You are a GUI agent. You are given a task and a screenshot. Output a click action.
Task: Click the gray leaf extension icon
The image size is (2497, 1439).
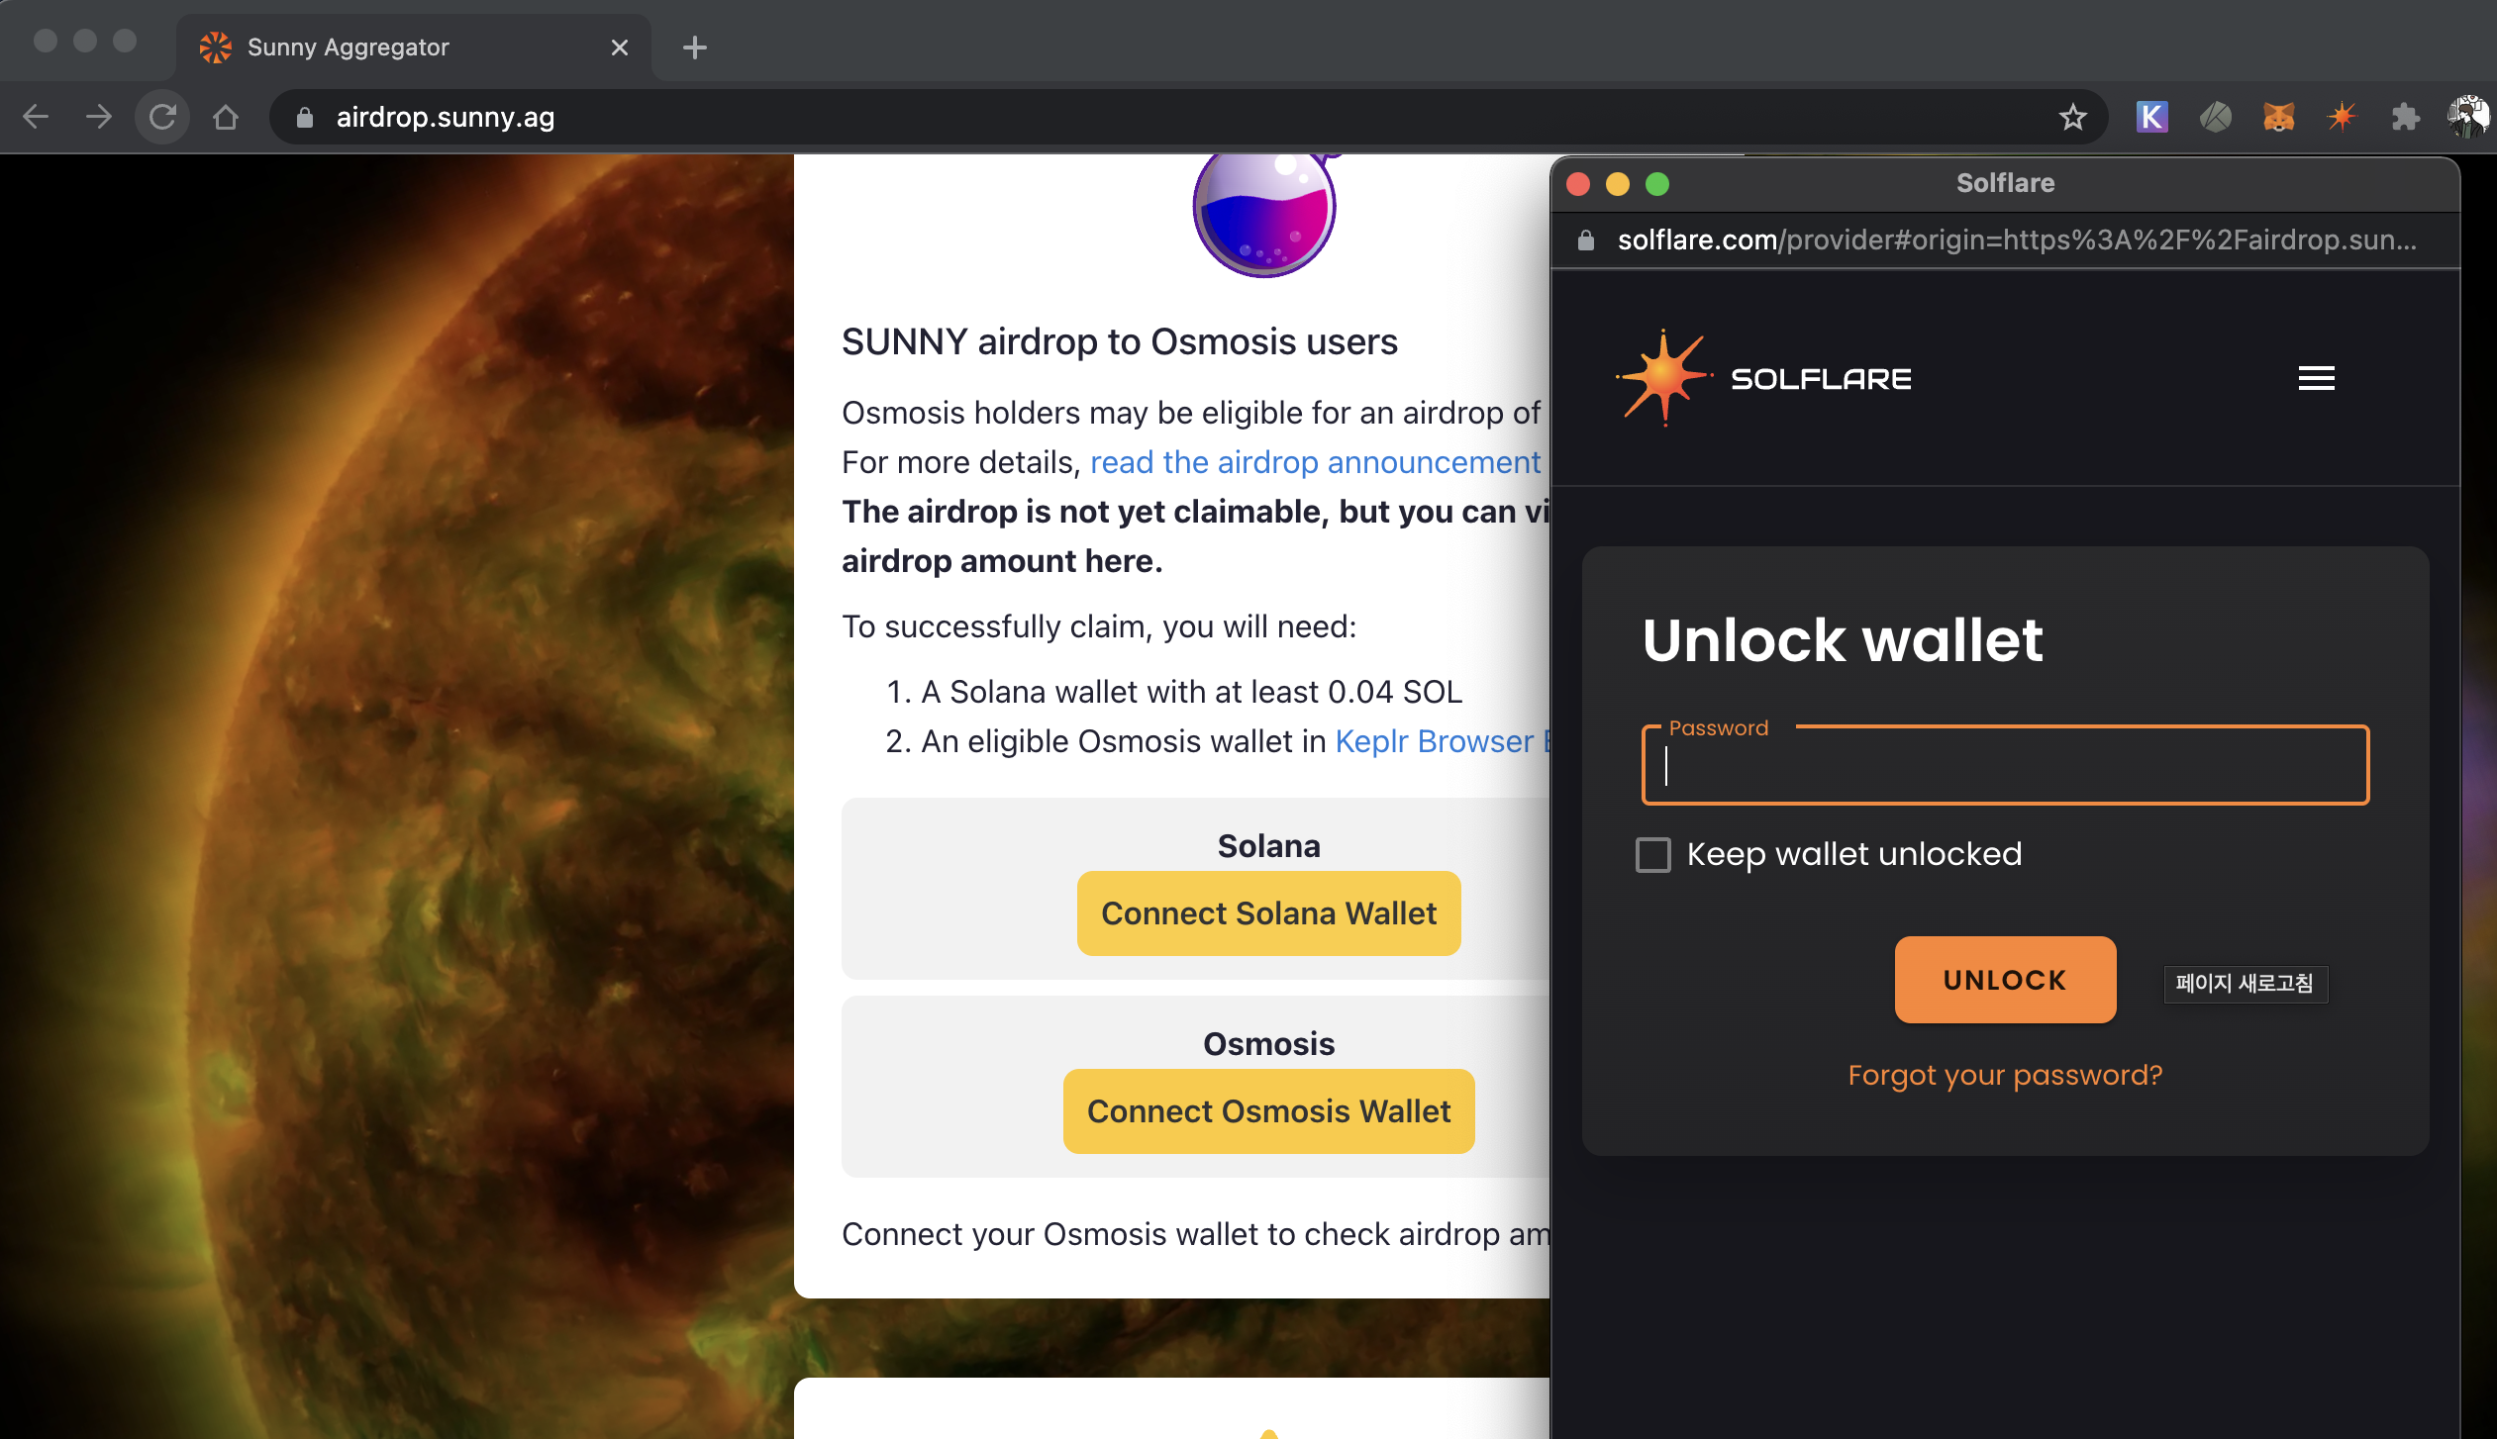[2215, 117]
